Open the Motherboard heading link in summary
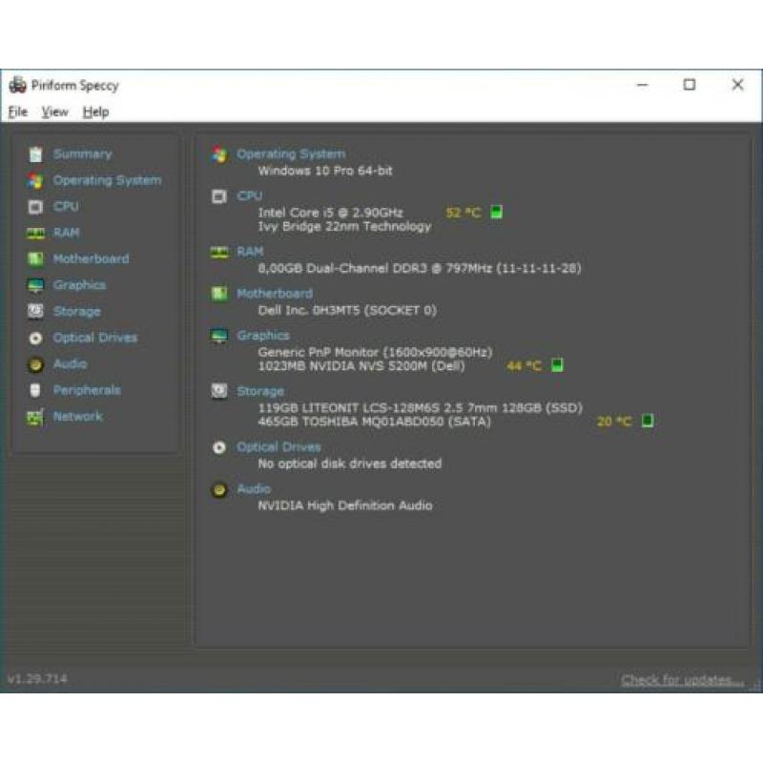The width and height of the screenshot is (763, 763). coord(275,294)
